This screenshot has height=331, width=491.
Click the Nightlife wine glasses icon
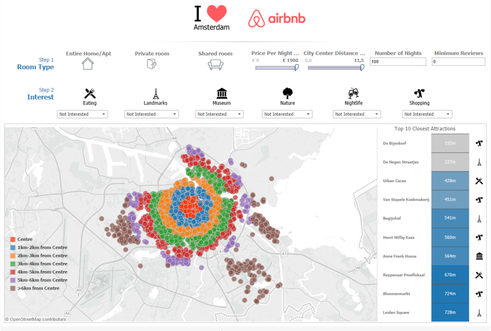[354, 93]
